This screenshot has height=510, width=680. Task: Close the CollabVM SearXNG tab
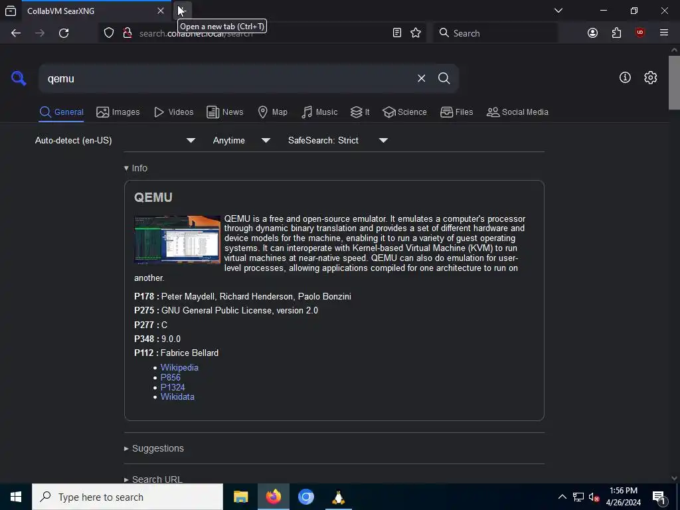click(161, 11)
